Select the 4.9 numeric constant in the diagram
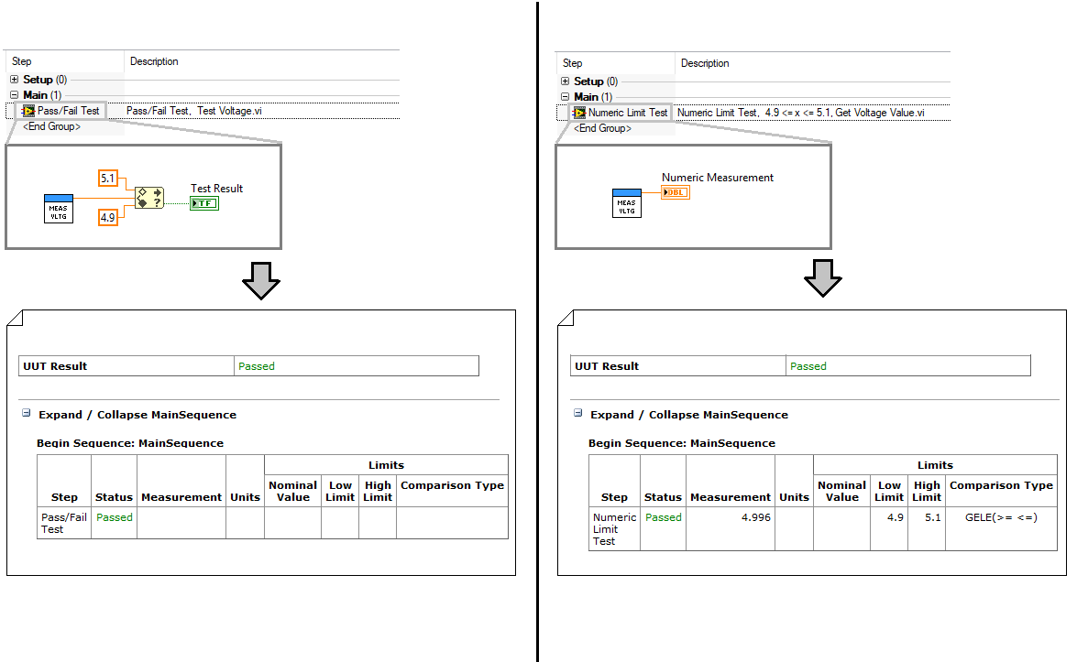 point(109,217)
